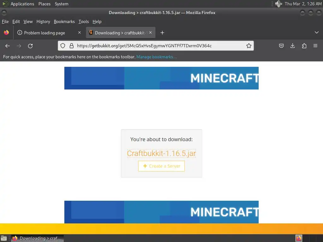Click the getbukkit.org URL address bar

(x=156, y=46)
